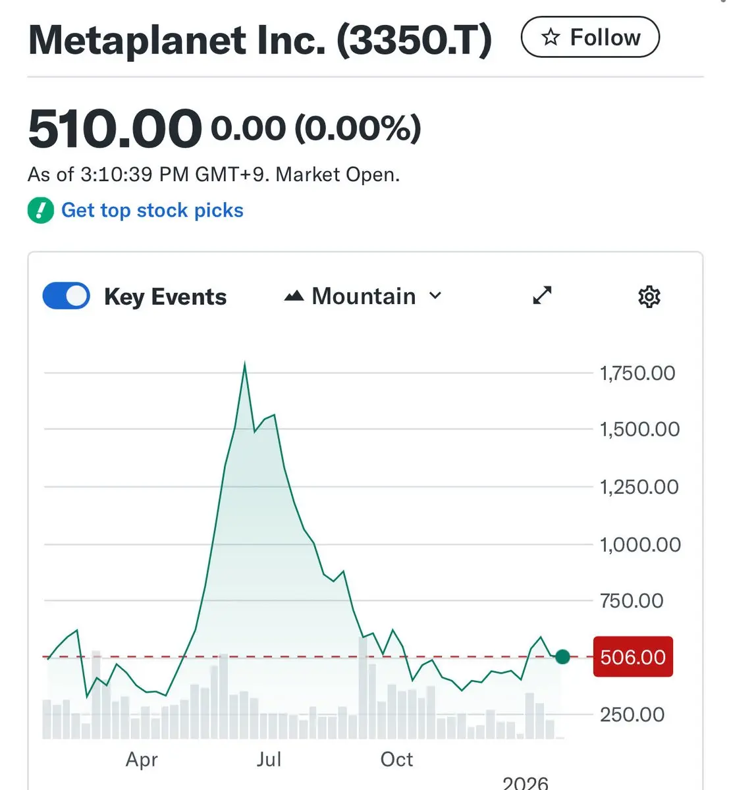Open the Get top stock picks link
731x790 pixels.
(x=152, y=211)
